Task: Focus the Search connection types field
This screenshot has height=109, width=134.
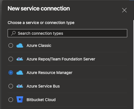Action: point(67,33)
